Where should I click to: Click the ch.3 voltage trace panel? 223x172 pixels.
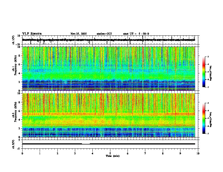coord(111,144)
